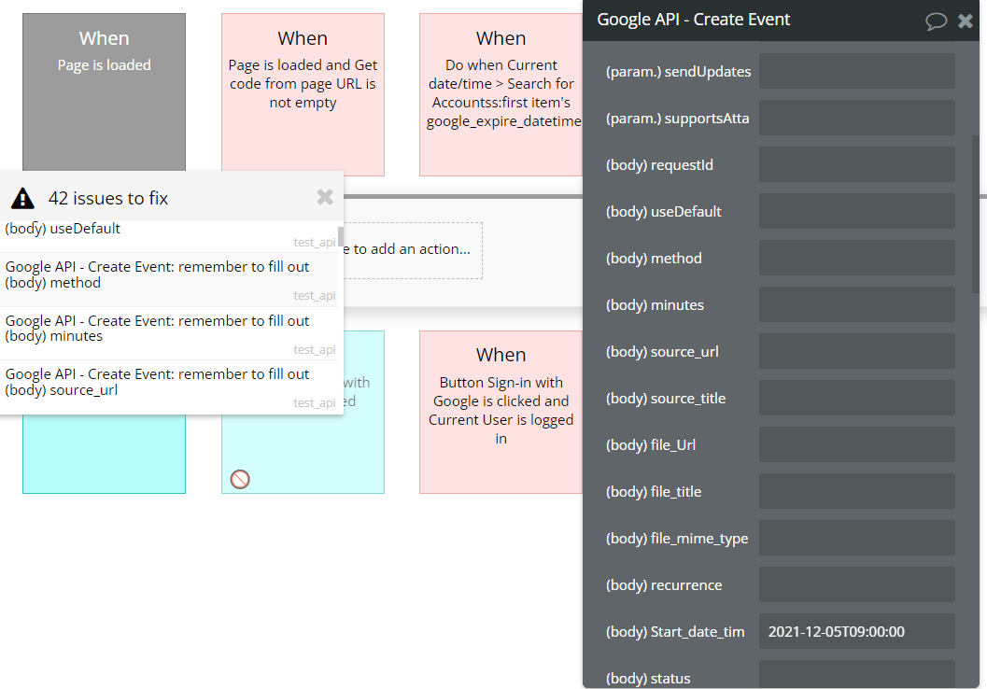Viewport: 987px width, 689px height.
Task: Open the comment bubble icon in Create Event panel
Action: coord(936,21)
